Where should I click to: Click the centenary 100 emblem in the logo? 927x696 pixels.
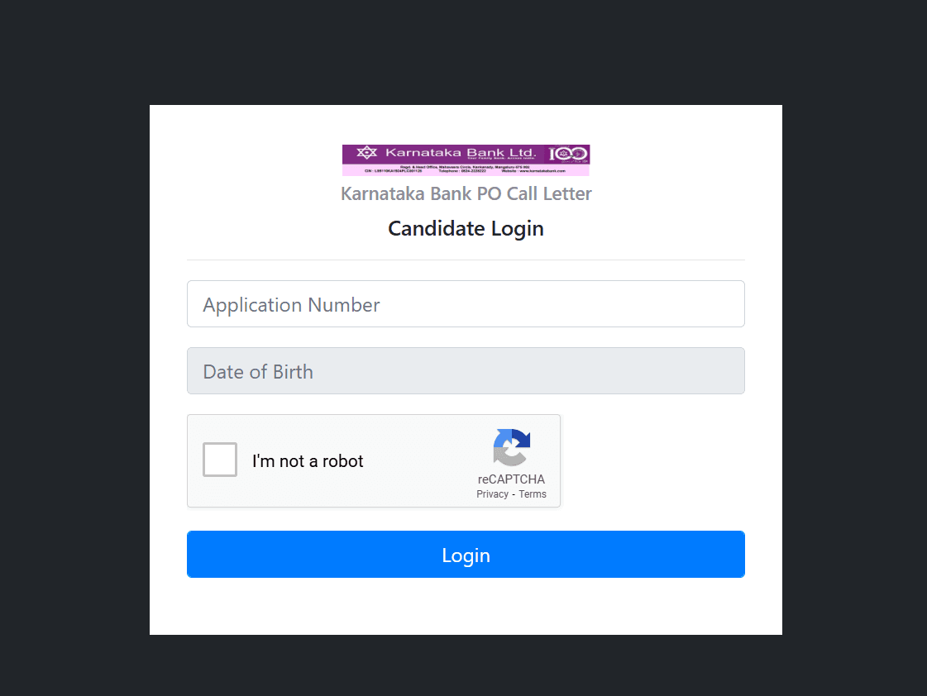click(x=569, y=154)
